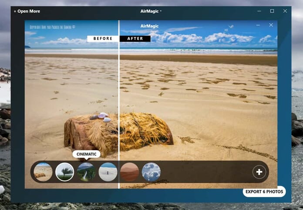The image size is (303, 210).
Task: Minimize the main AirMagic window
Action: coord(259,11)
